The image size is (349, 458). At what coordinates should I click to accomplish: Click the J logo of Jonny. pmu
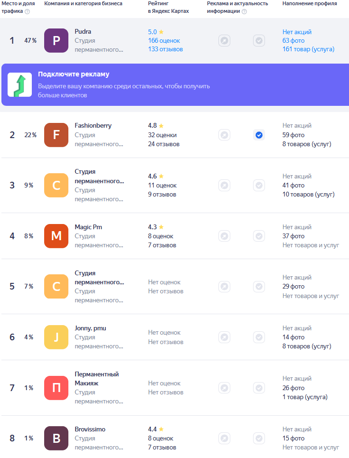click(56, 337)
